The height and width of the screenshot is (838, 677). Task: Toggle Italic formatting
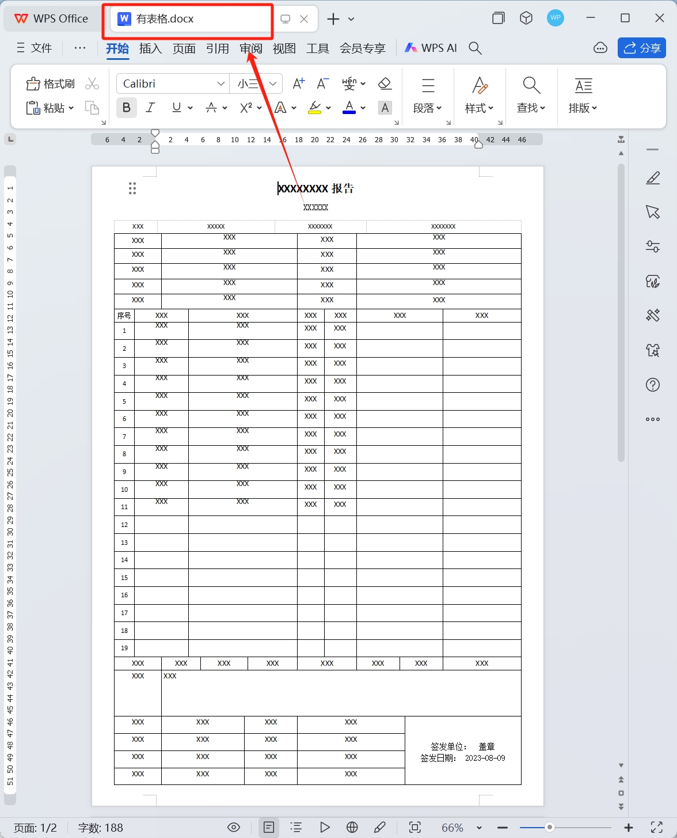point(151,108)
